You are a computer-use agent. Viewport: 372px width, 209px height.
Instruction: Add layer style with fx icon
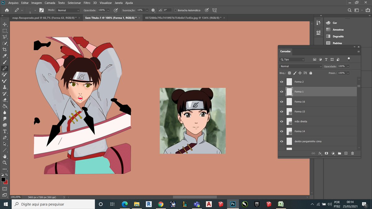point(320,153)
